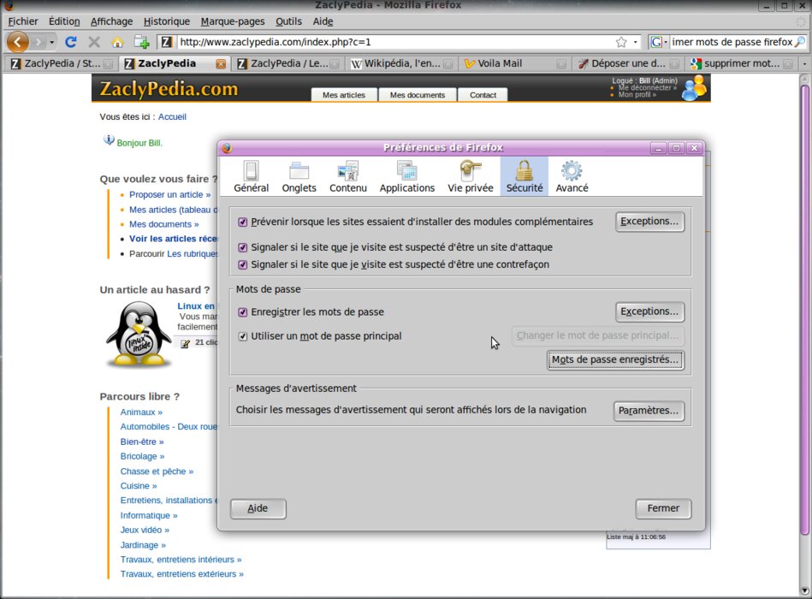The height and width of the screenshot is (599, 812).
Task: Open the back/forward history dropdown arrow
Action: 52,42
